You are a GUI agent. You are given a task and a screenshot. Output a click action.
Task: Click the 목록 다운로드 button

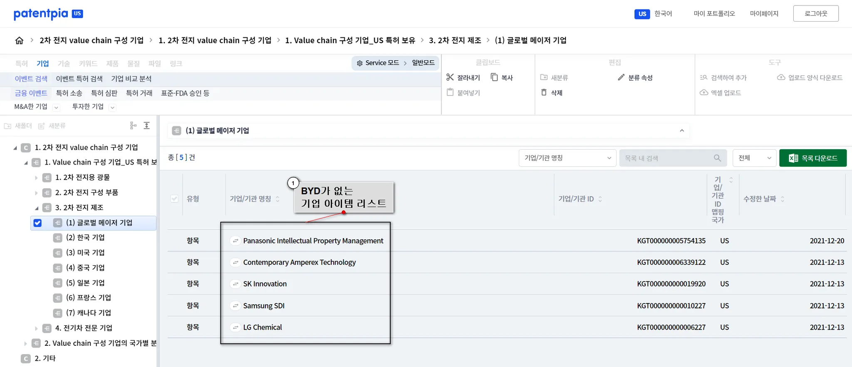coord(813,158)
